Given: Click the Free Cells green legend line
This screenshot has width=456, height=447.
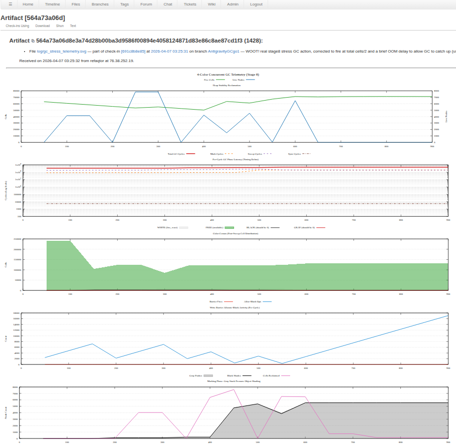Looking at the screenshot, I should [x=220, y=80].
